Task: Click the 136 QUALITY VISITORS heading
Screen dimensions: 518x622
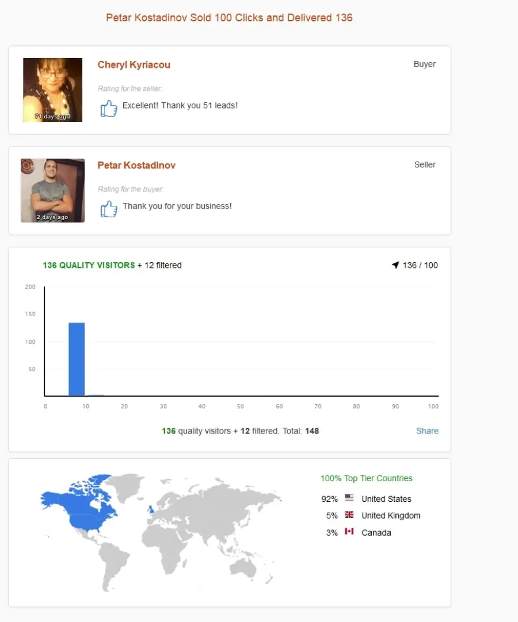Action: pos(89,265)
